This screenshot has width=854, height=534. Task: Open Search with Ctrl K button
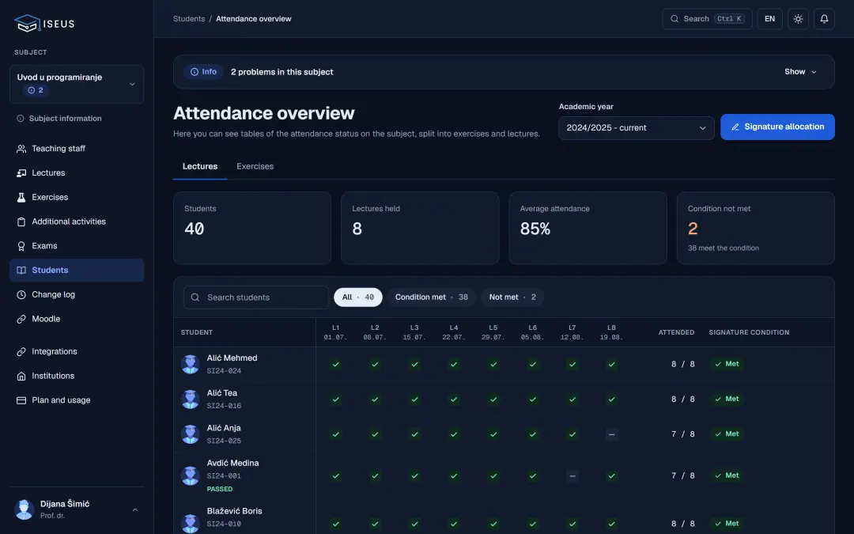(707, 19)
